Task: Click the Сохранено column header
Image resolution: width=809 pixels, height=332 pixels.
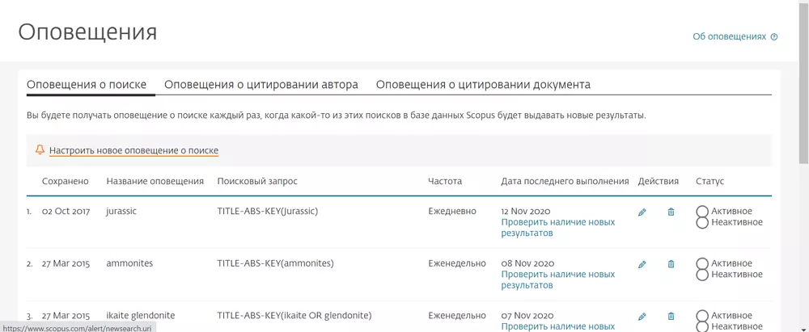Action: click(65, 181)
